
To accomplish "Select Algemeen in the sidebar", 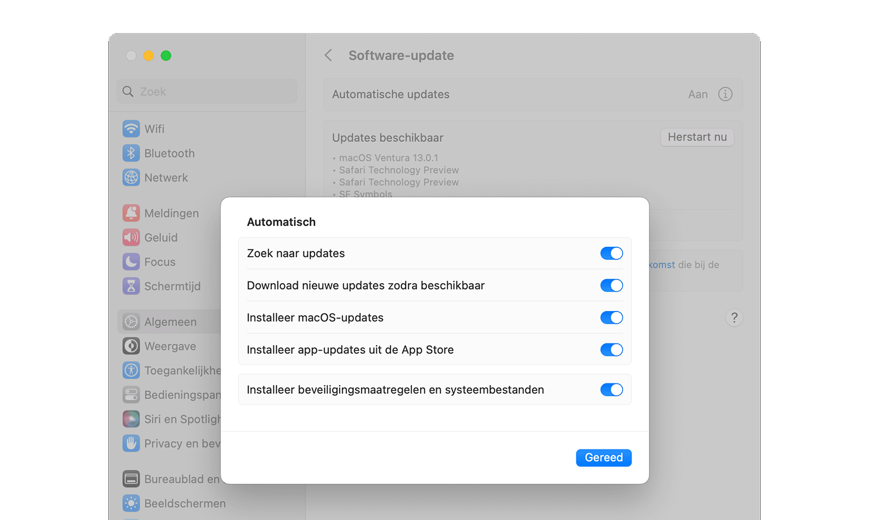I will click(x=170, y=322).
